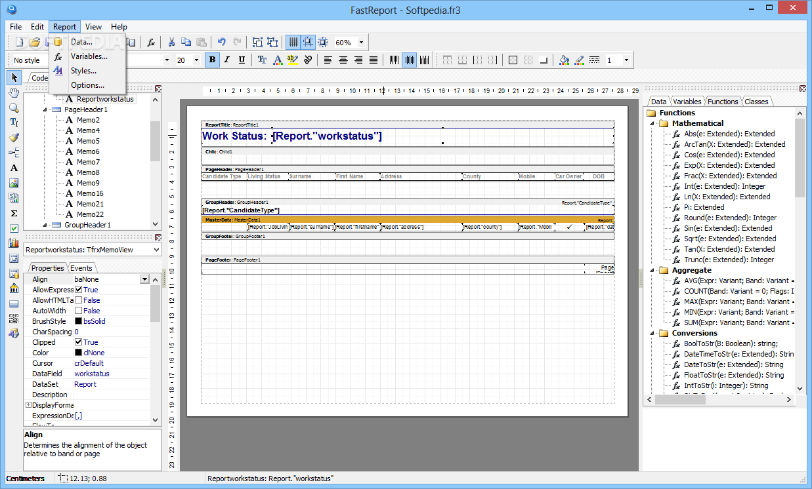
Task: Choose Options... from Report menu
Action: (x=87, y=85)
